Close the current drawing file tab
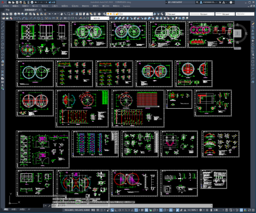The width and height of the screenshot is (256, 213). [x=40, y=10]
